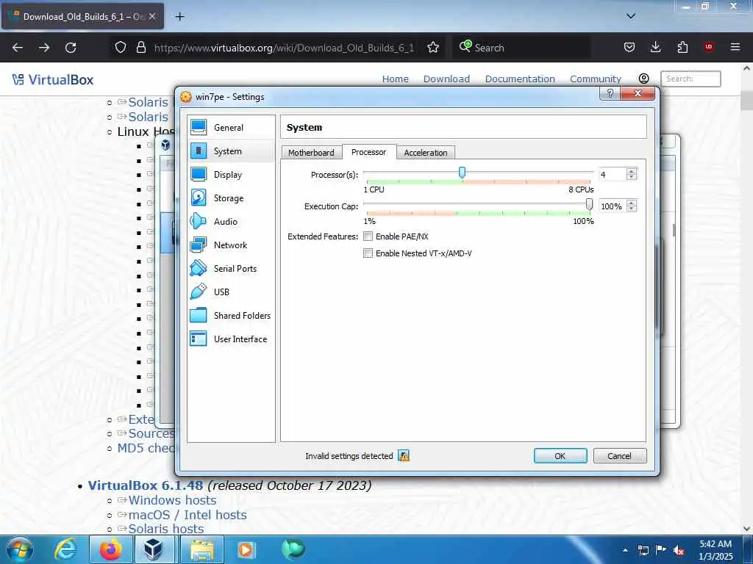Click the uBlock Origin toolbar icon
This screenshot has width=753, height=564.
(709, 48)
